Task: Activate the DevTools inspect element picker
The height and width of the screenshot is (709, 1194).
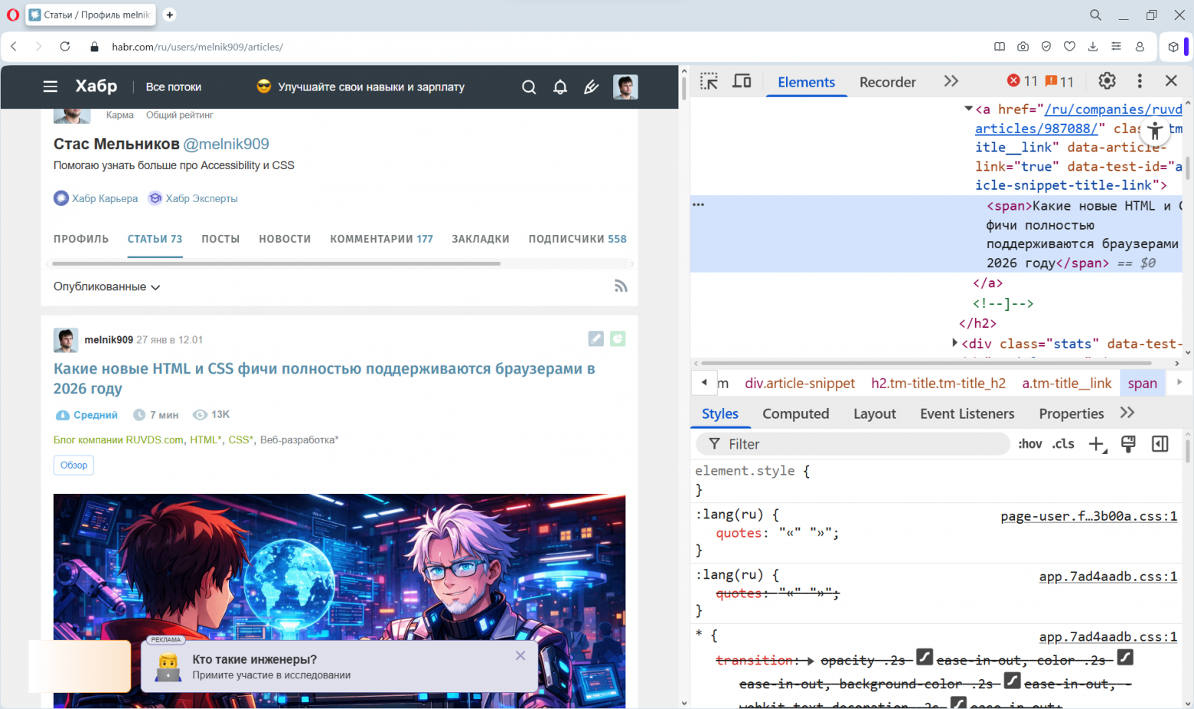Action: [709, 81]
